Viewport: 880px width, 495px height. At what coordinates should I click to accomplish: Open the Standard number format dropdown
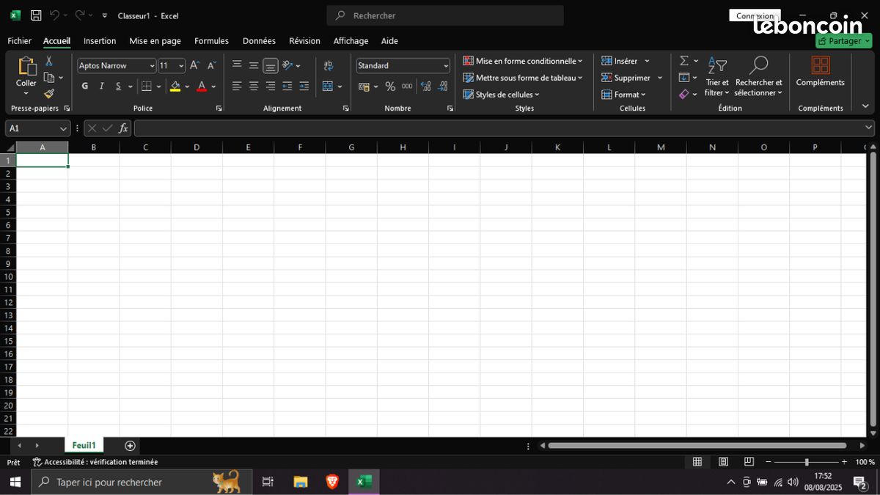click(445, 66)
